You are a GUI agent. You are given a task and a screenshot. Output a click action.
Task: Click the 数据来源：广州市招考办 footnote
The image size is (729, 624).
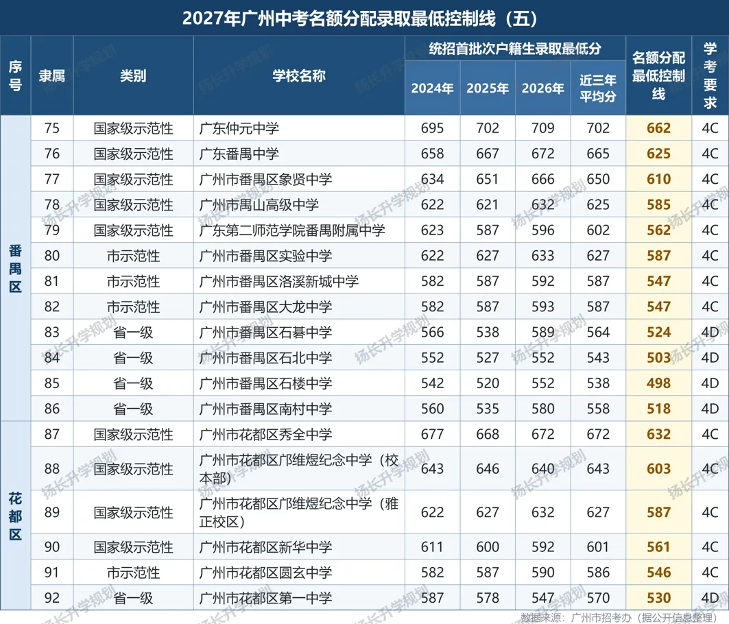click(619, 618)
